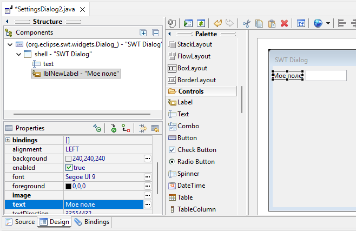Click the Undo arrow toolbar icon
This screenshot has width=356, height=231.
[217, 23]
